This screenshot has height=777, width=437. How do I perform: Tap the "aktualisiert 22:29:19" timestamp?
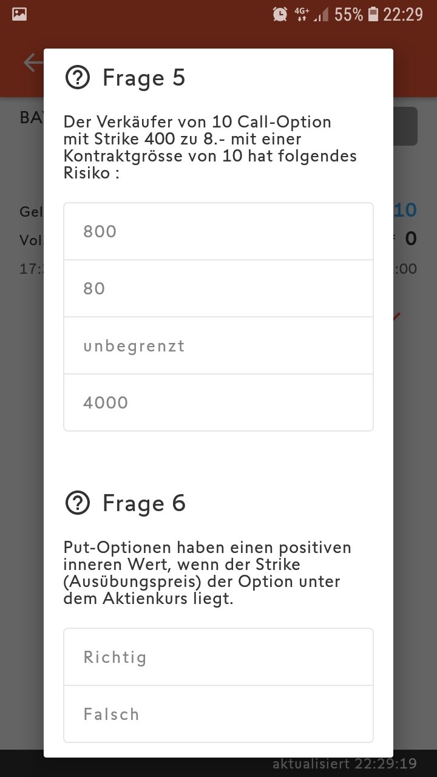pos(345,764)
